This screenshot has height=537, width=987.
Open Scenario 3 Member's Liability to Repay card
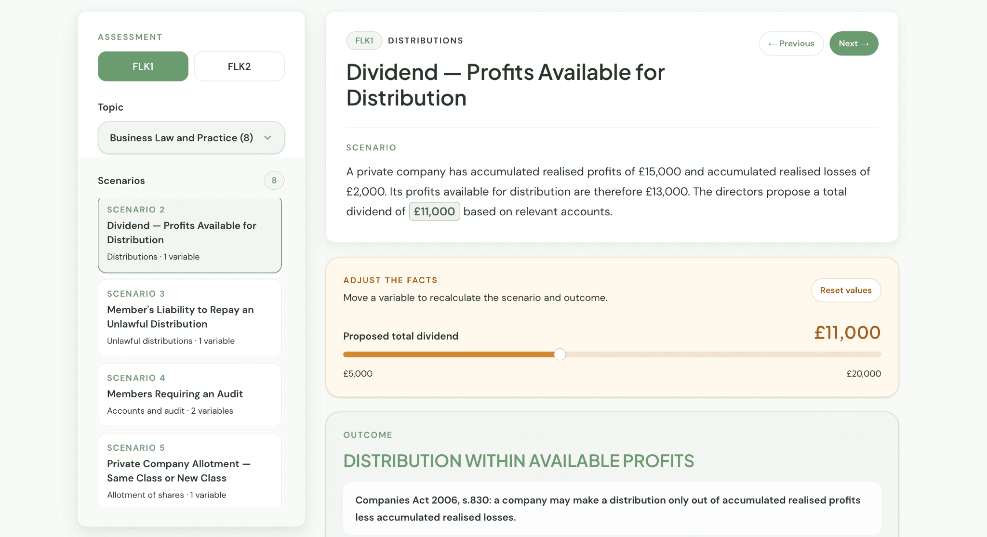click(190, 318)
